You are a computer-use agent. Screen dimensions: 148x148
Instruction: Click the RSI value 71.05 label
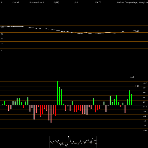[136, 31]
